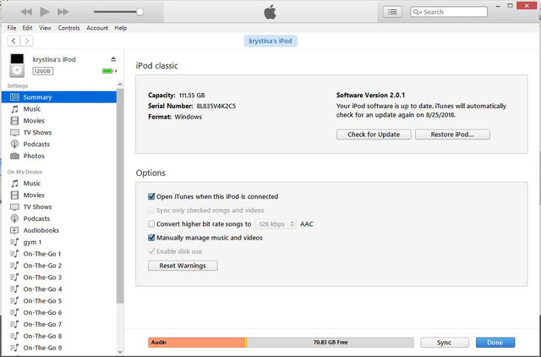This screenshot has height=357, width=541.
Task: Select the krystina's iPod tab
Action: [270, 41]
